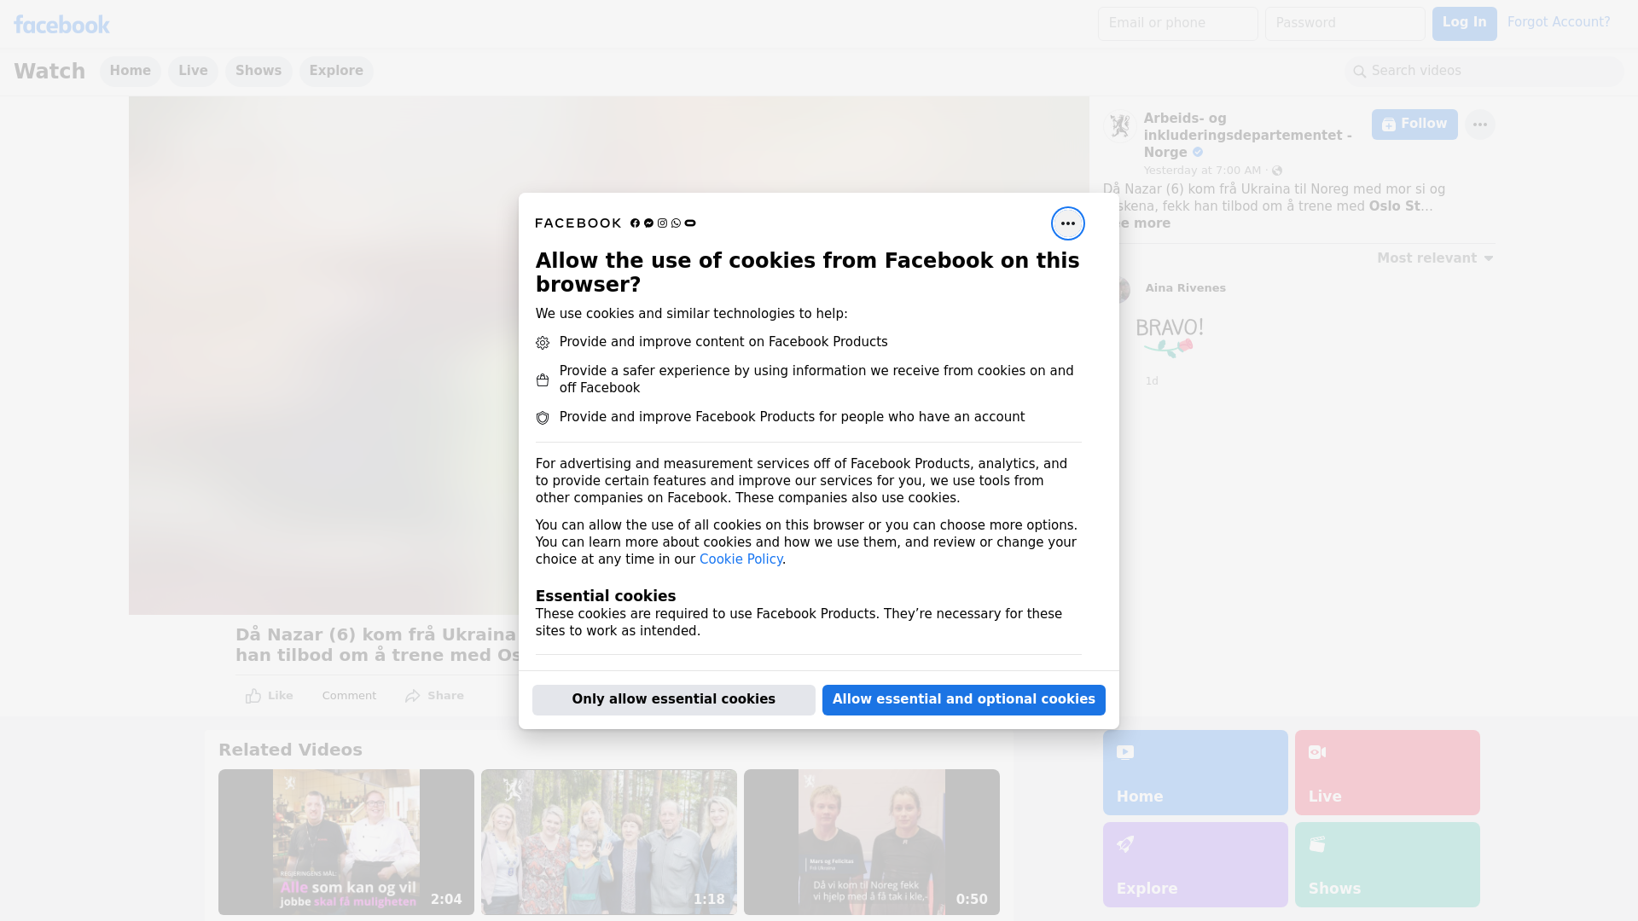
Task: Click the page name Arbeids- og inkluderingsdepartementet
Action: click(x=1248, y=136)
